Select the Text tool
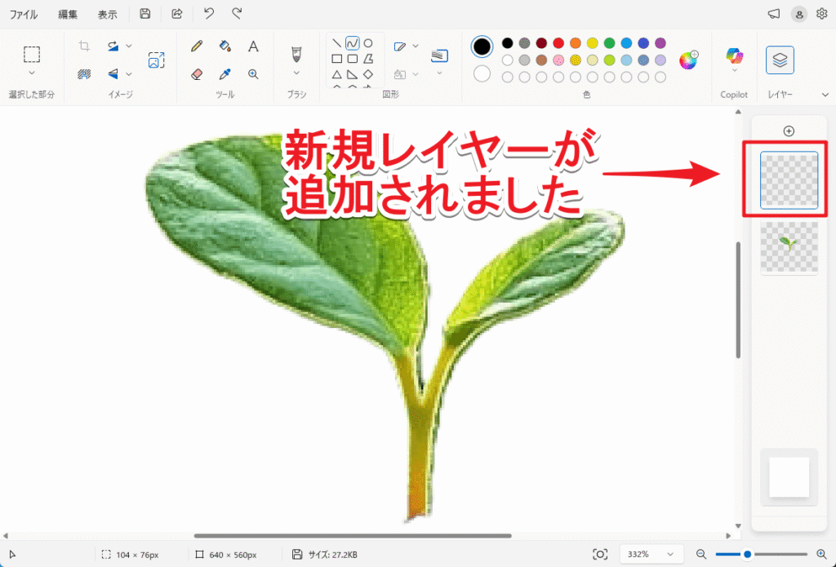The width and height of the screenshot is (836, 567). click(253, 47)
